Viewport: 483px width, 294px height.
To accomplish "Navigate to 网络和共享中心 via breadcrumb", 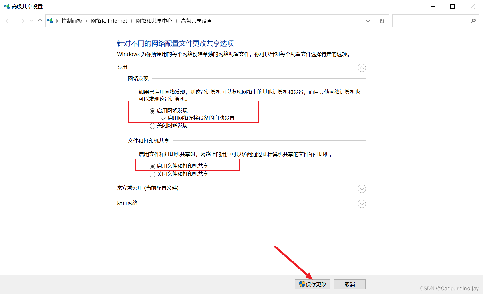I will (x=154, y=21).
